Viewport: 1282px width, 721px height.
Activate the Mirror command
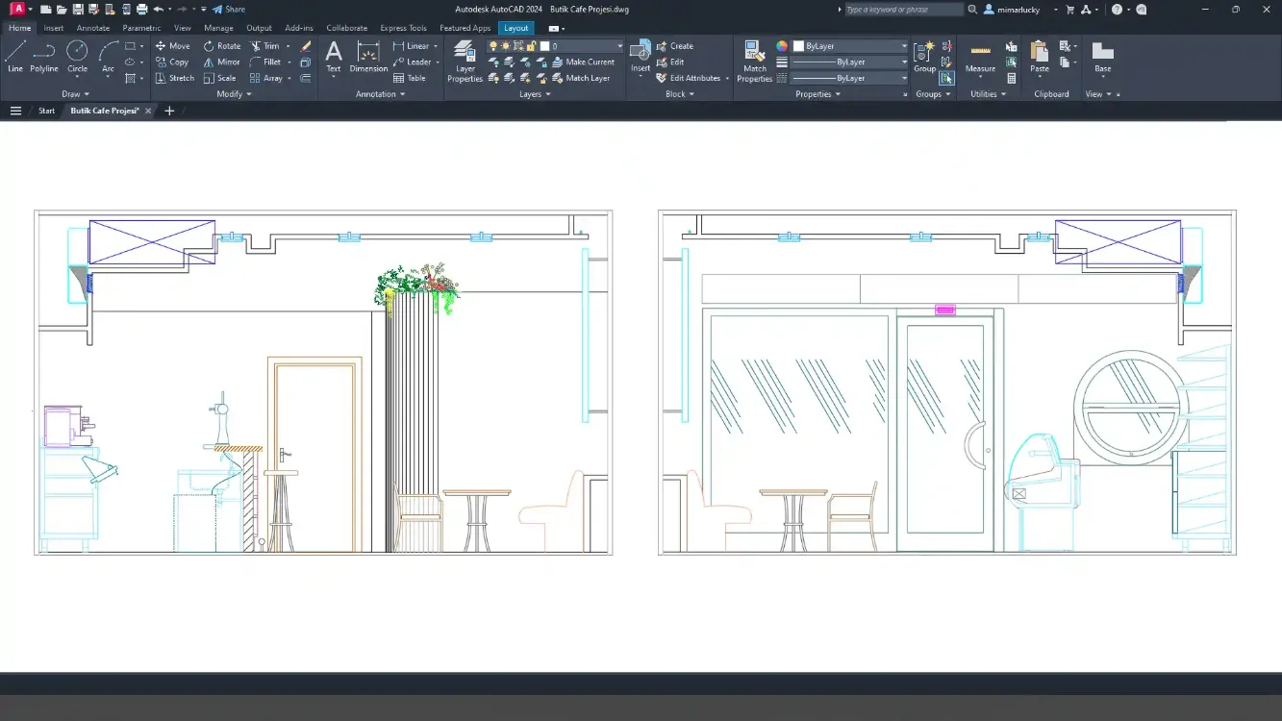click(x=221, y=62)
